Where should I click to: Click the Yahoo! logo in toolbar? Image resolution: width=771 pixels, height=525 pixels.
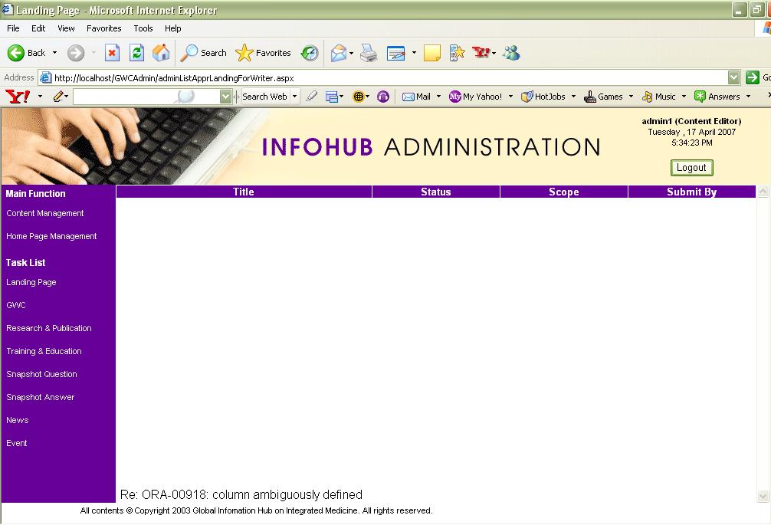(18, 97)
